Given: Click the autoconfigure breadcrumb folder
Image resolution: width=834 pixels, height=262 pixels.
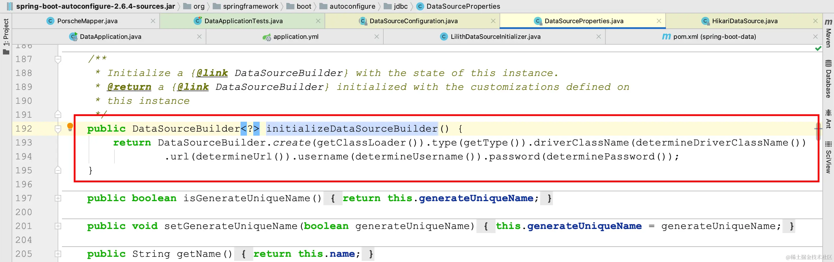Looking at the screenshot, I should (347, 6).
